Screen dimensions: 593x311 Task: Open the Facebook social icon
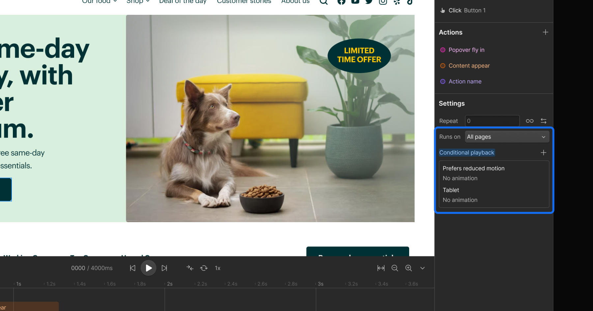click(341, 2)
